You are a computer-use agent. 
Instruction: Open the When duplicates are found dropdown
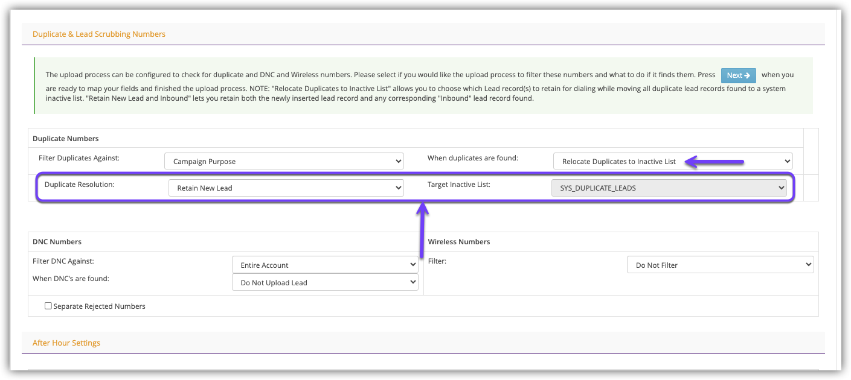pos(673,161)
